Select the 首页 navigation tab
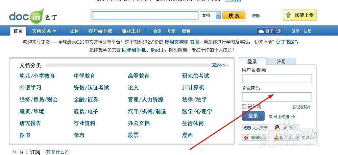 (18, 31)
